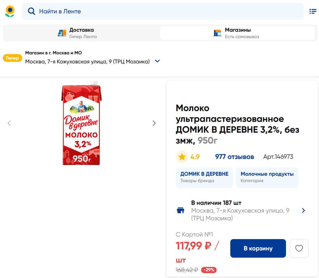This screenshot has width=319, height=278.
Task: Click the Lenta sunflower logo
Action: point(10,11)
